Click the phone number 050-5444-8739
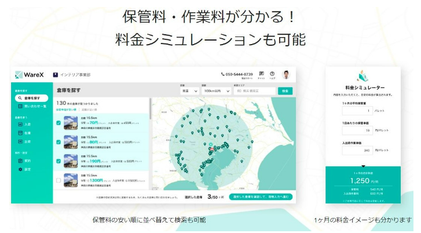The height and width of the screenshot is (233, 421). pyautogui.click(x=239, y=74)
